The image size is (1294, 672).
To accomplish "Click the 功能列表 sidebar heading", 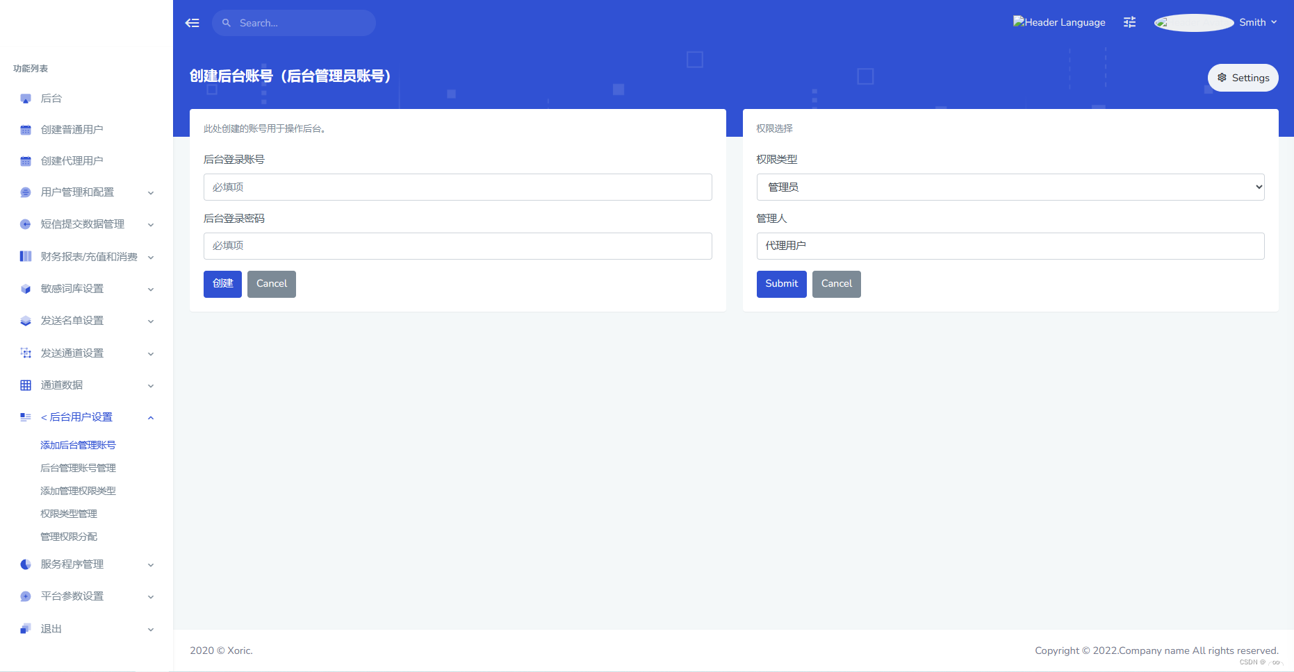I will (31, 69).
